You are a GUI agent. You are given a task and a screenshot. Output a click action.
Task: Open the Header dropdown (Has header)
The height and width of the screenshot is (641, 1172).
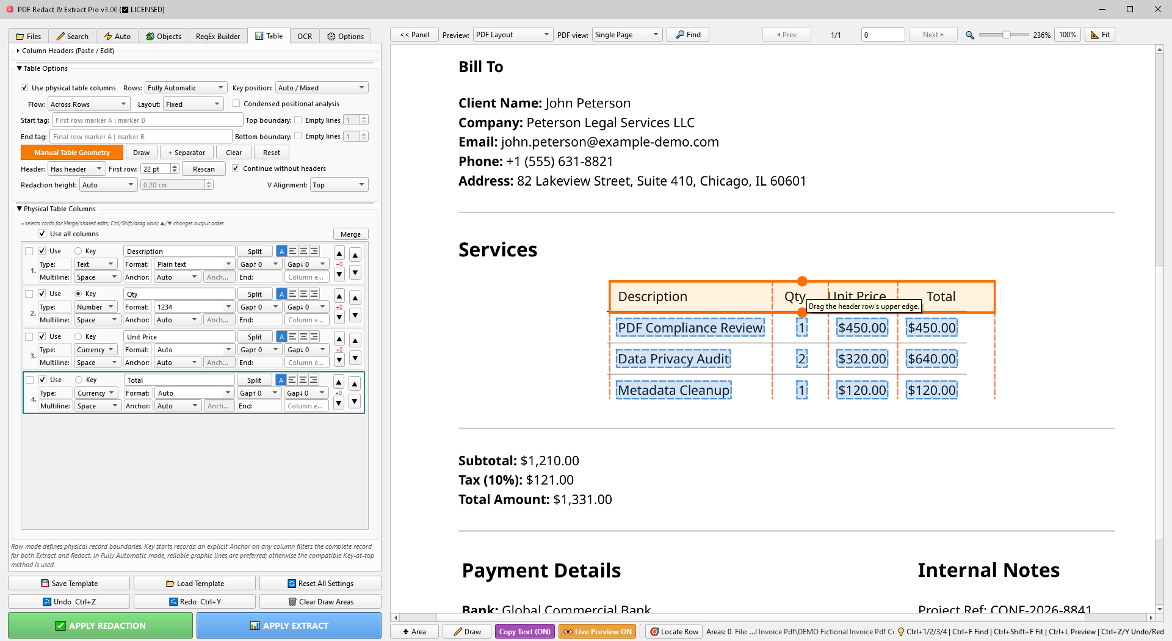point(76,169)
